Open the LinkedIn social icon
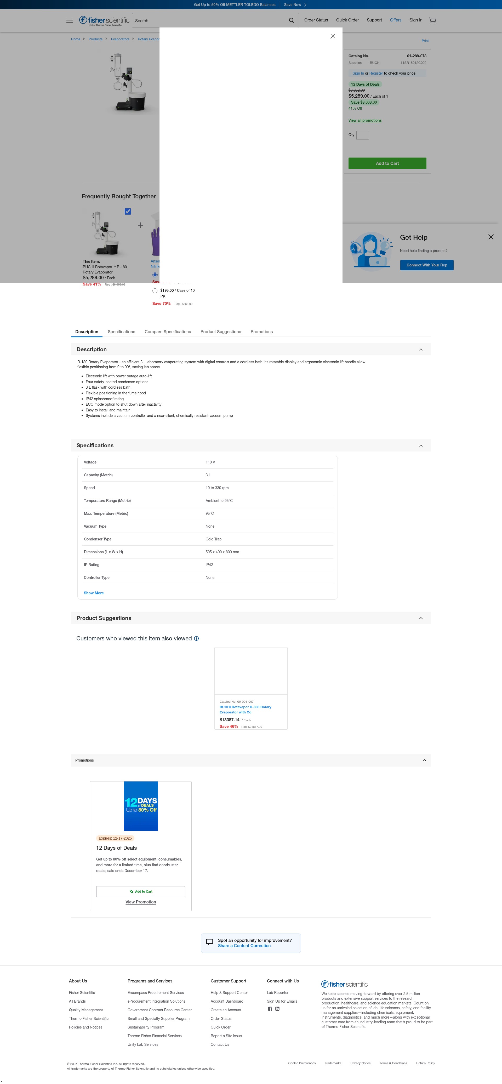 tap(277, 1009)
